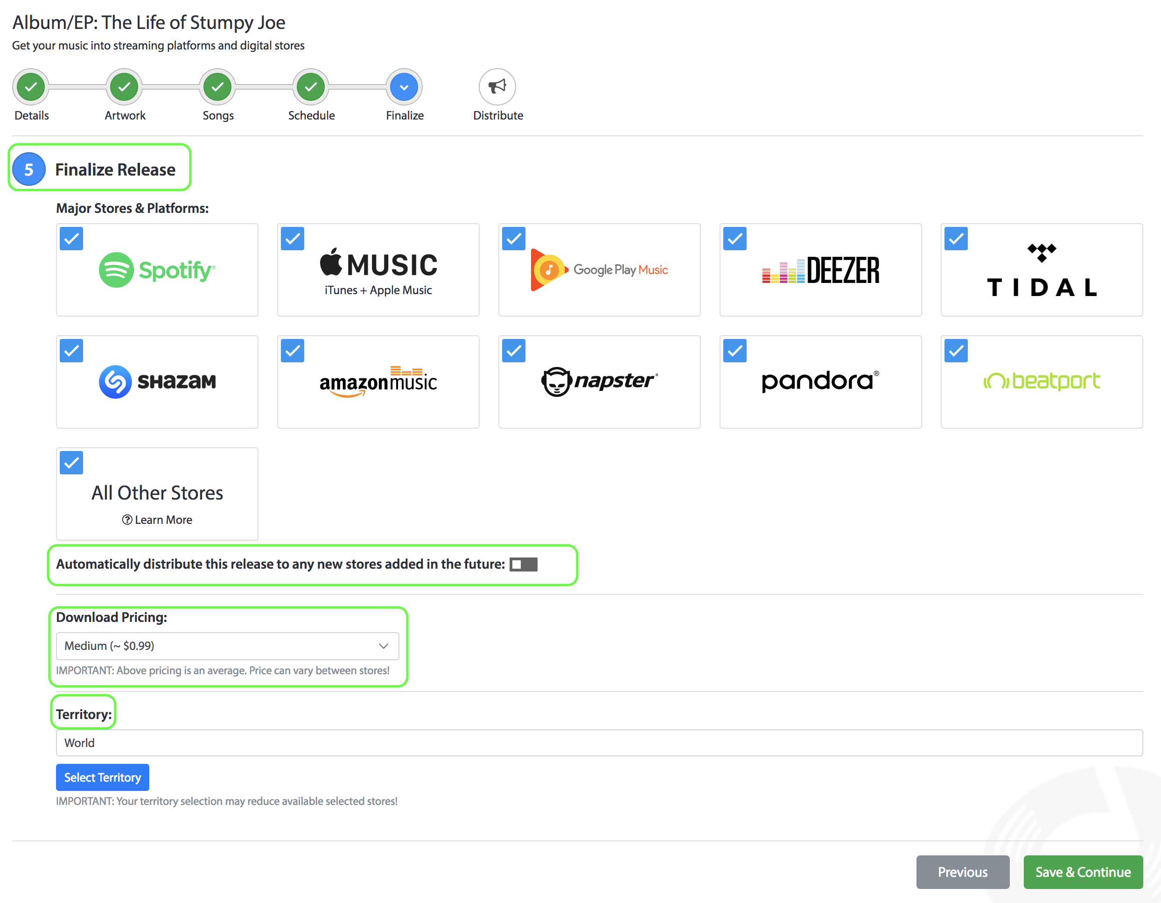Go to the Artwork step label
Screen dimensions: 1161x903
(x=125, y=115)
